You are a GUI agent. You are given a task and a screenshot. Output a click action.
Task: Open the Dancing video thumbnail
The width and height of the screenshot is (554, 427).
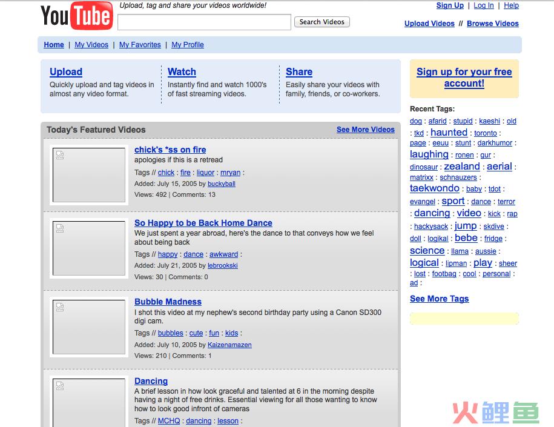(88, 403)
